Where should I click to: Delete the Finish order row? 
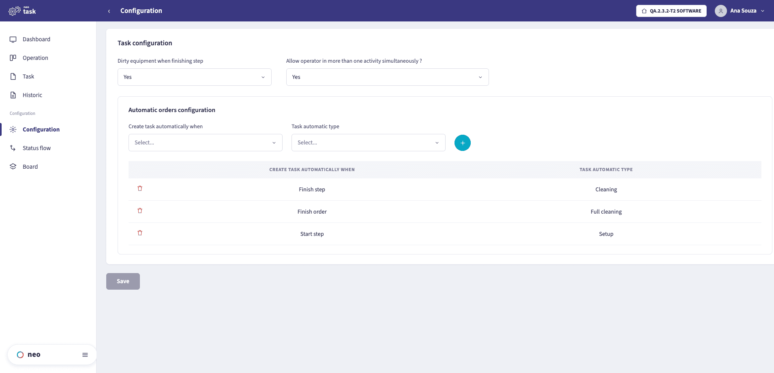(140, 211)
